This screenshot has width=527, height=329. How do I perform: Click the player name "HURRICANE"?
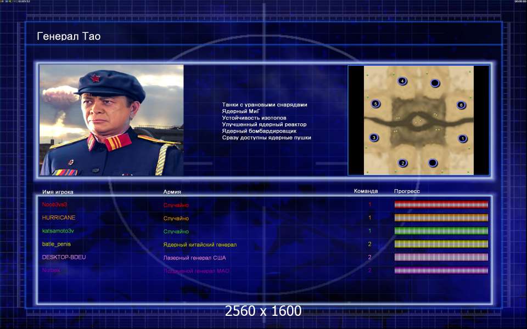click(59, 218)
